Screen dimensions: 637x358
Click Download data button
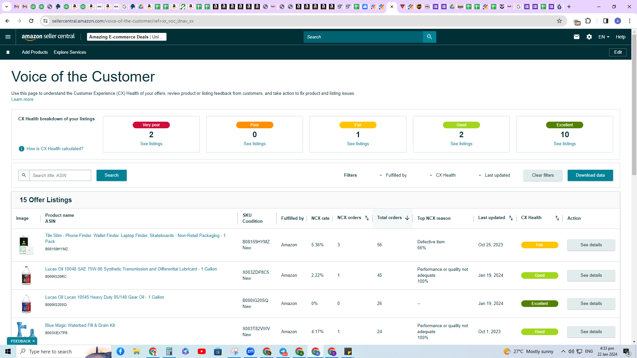coord(590,175)
